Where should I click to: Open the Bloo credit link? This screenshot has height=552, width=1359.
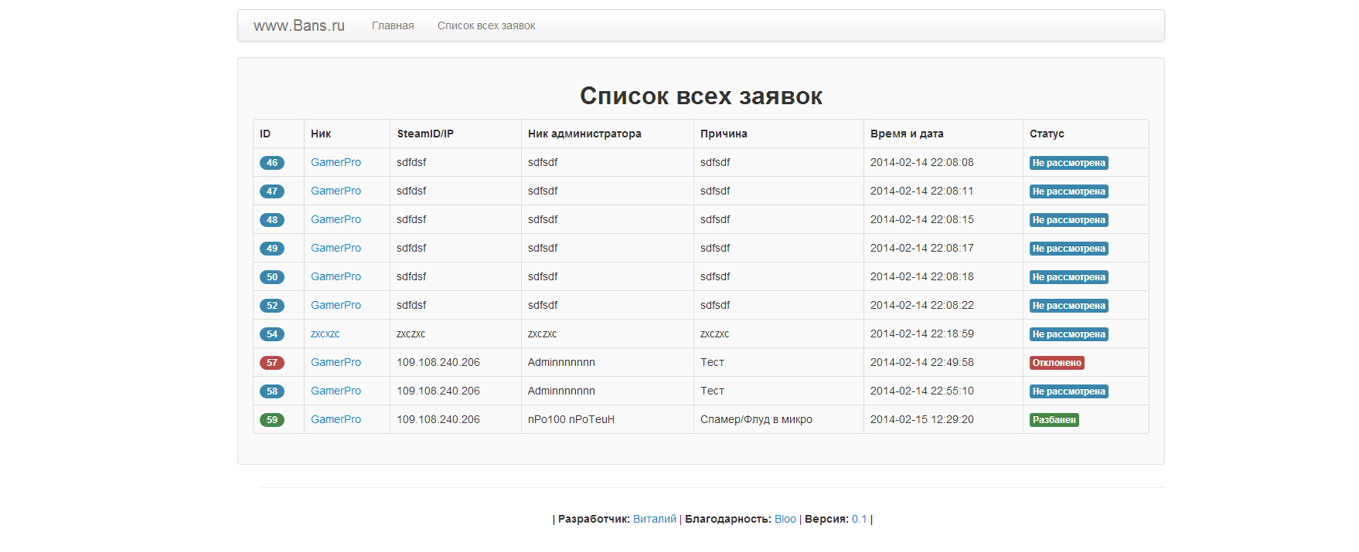[x=785, y=519]
